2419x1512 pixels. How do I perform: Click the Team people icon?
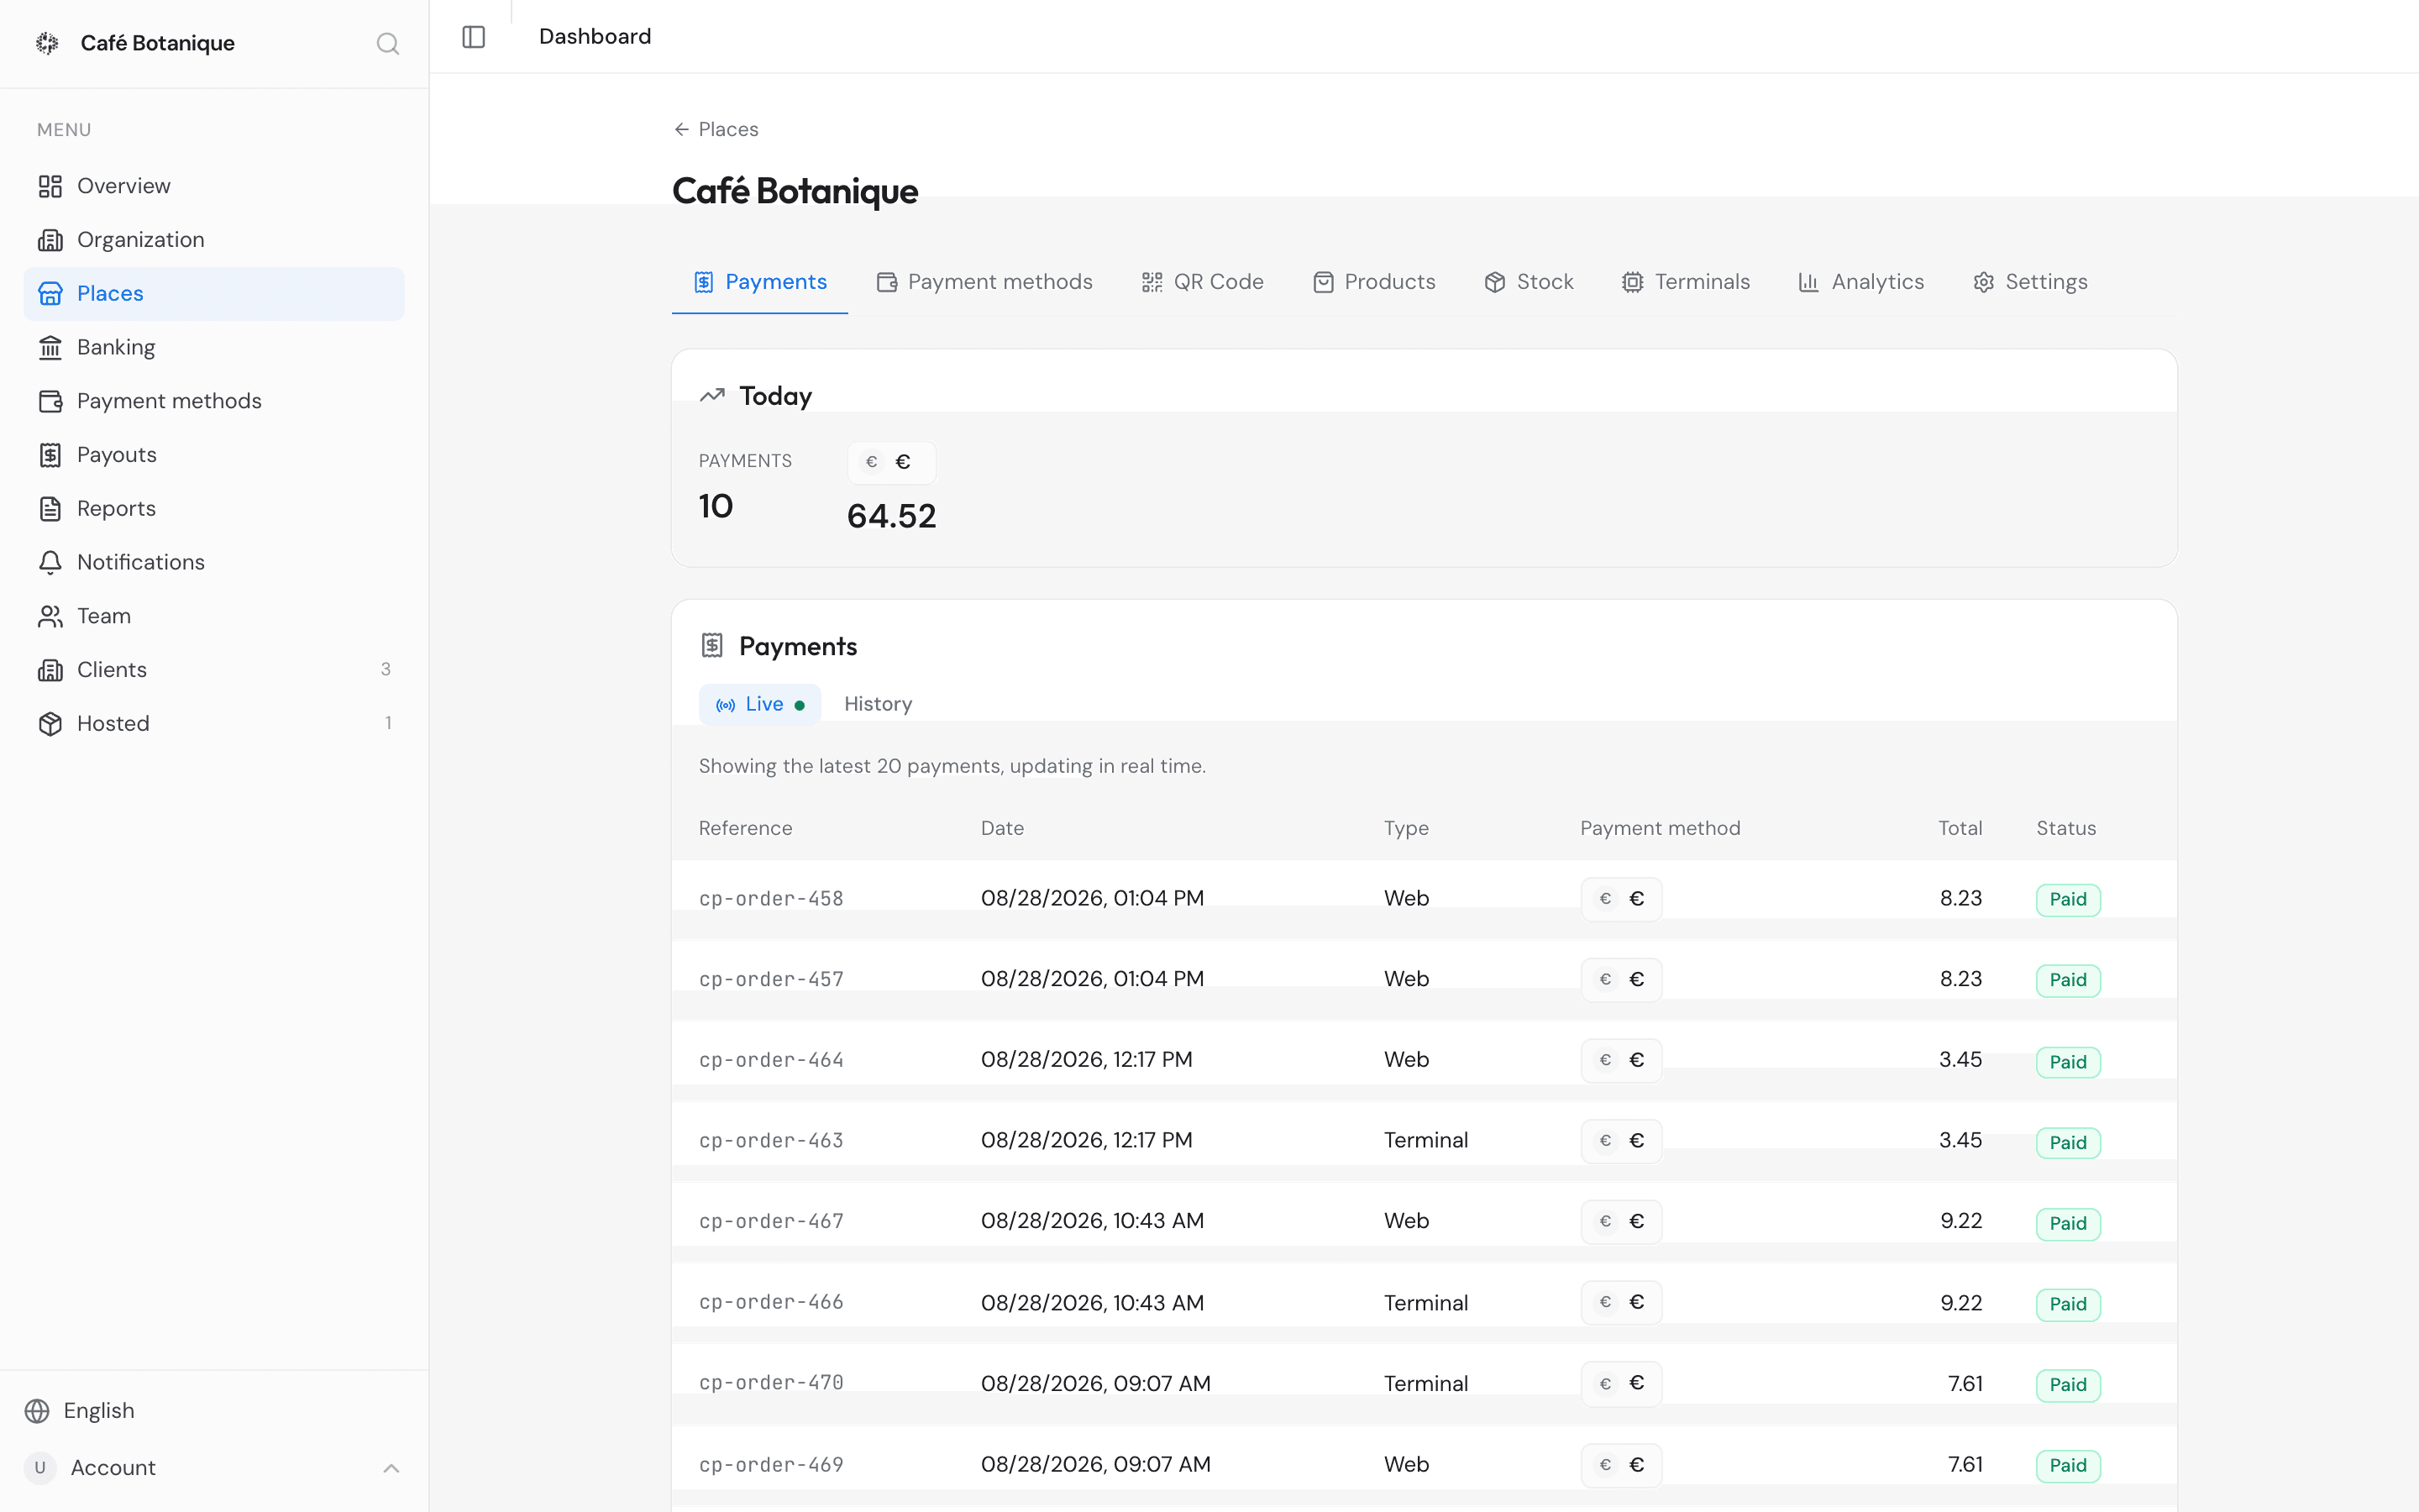[50, 616]
